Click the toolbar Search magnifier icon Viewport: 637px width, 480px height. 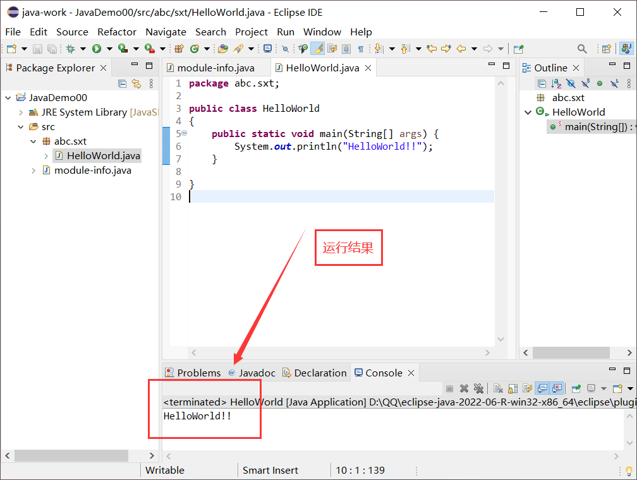pos(582,49)
